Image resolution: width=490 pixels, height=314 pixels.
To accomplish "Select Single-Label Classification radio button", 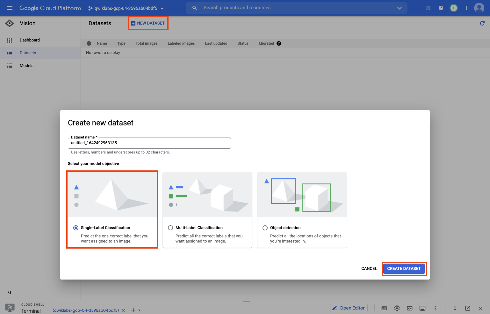I will [76, 228].
